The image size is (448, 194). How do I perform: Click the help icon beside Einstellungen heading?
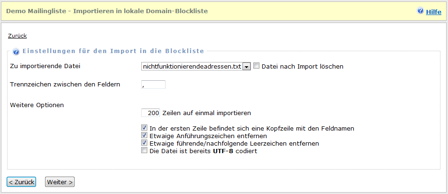tap(16, 52)
